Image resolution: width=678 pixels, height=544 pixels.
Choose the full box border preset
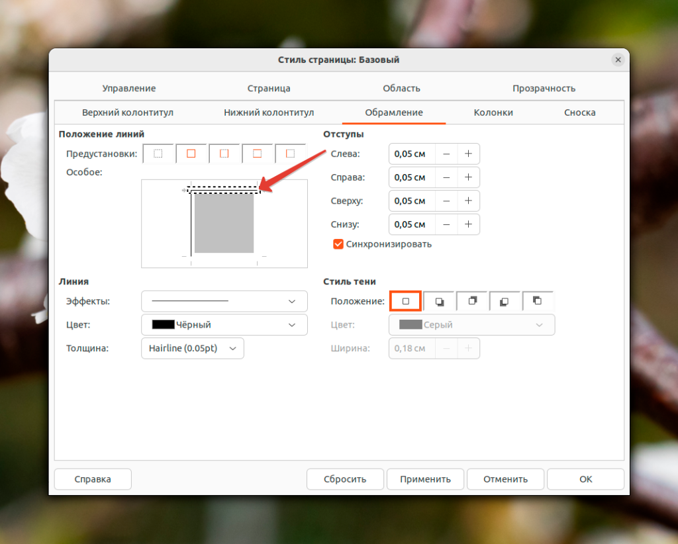[191, 154]
